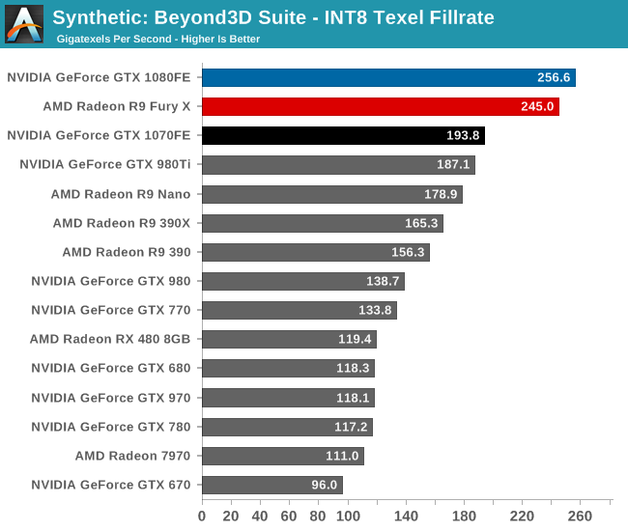Click the label 'NVIDIA GeForce GTX 1070FE'

99,136
